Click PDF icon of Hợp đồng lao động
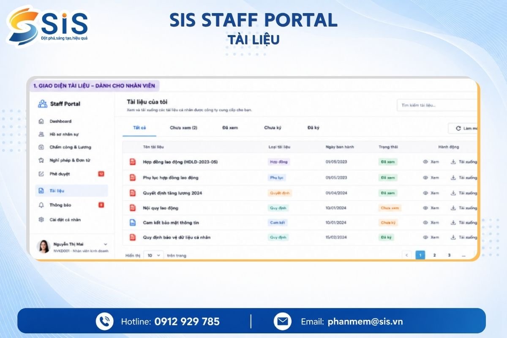Image resolution: width=507 pixels, height=338 pixels. tap(132, 162)
